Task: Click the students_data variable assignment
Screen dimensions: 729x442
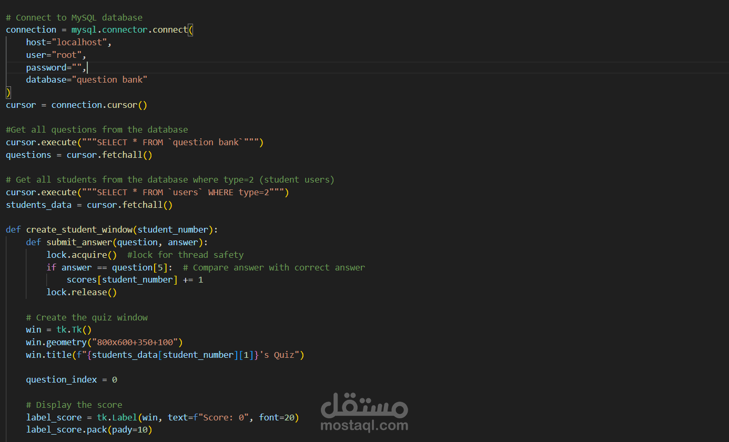Action: point(38,204)
